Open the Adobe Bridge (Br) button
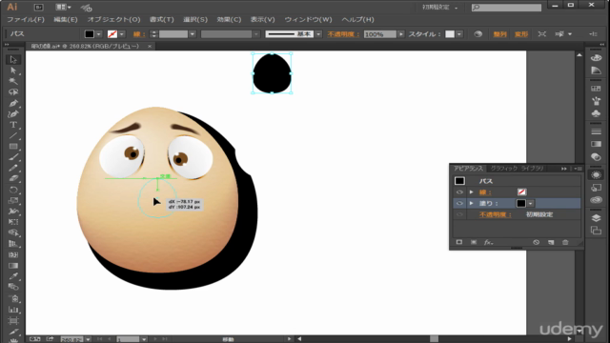 click(38, 7)
